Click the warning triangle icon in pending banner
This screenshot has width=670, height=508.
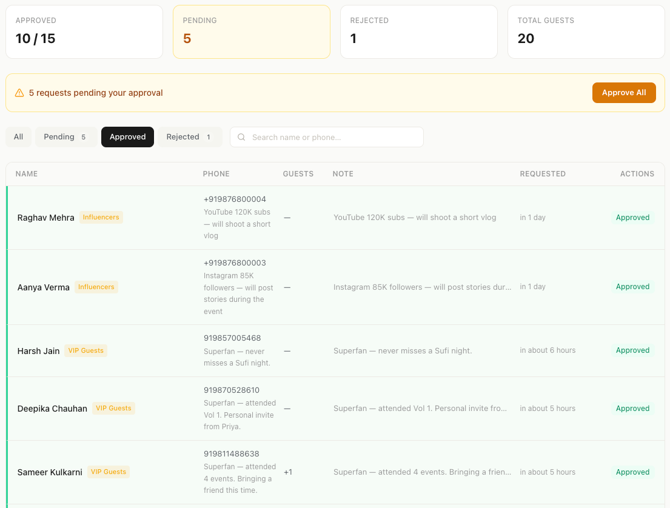pyautogui.click(x=19, y=93)
